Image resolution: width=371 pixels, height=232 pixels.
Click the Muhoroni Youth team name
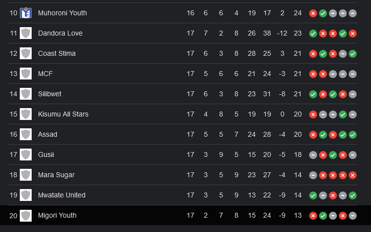(62, 13)
